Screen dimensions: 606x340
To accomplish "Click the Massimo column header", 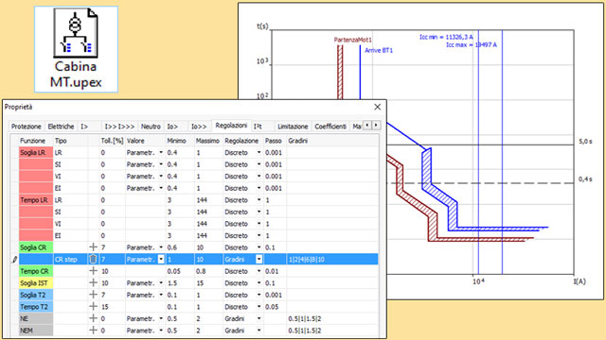I will tap(207, 141).
